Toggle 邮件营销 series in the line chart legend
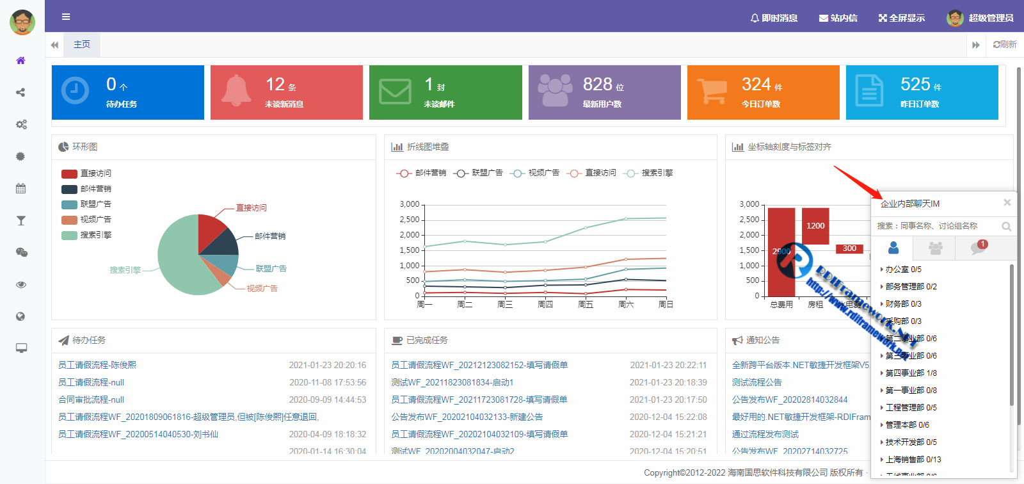The image size is (1024, 484). coord(421,173)
